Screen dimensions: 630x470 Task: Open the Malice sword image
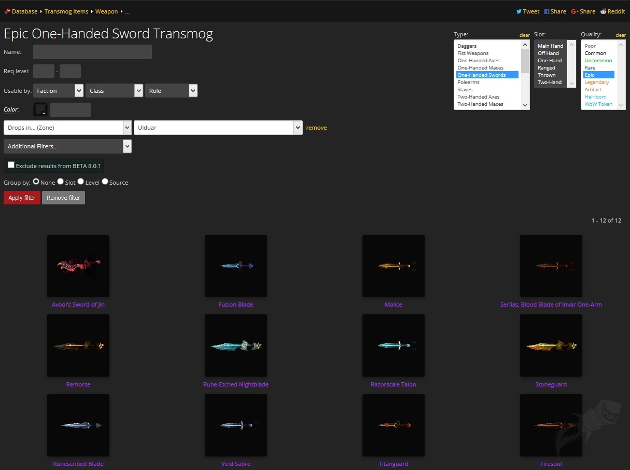click(394, 266)
